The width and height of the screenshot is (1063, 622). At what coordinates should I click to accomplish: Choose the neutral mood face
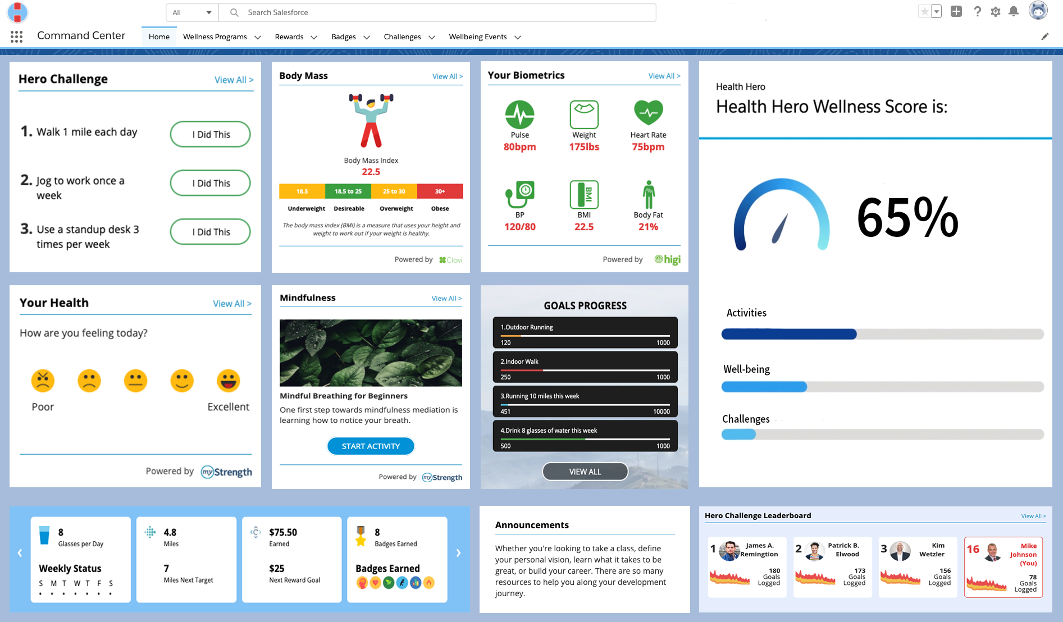pyautogui.click(x=135, y=381)
